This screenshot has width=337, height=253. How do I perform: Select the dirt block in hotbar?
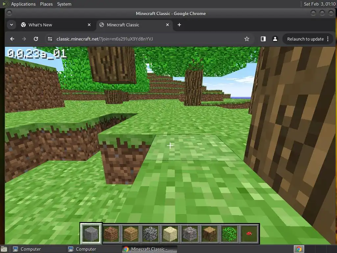pos(111,234)
